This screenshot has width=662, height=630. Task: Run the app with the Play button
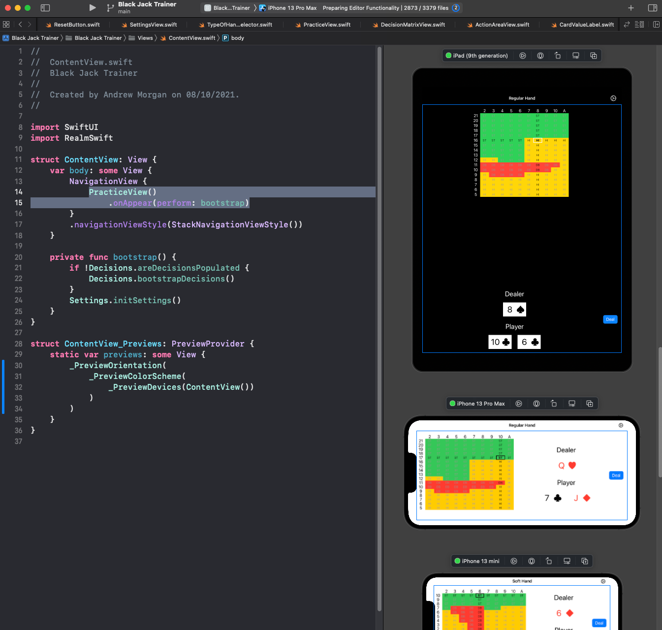click(93, 8)
